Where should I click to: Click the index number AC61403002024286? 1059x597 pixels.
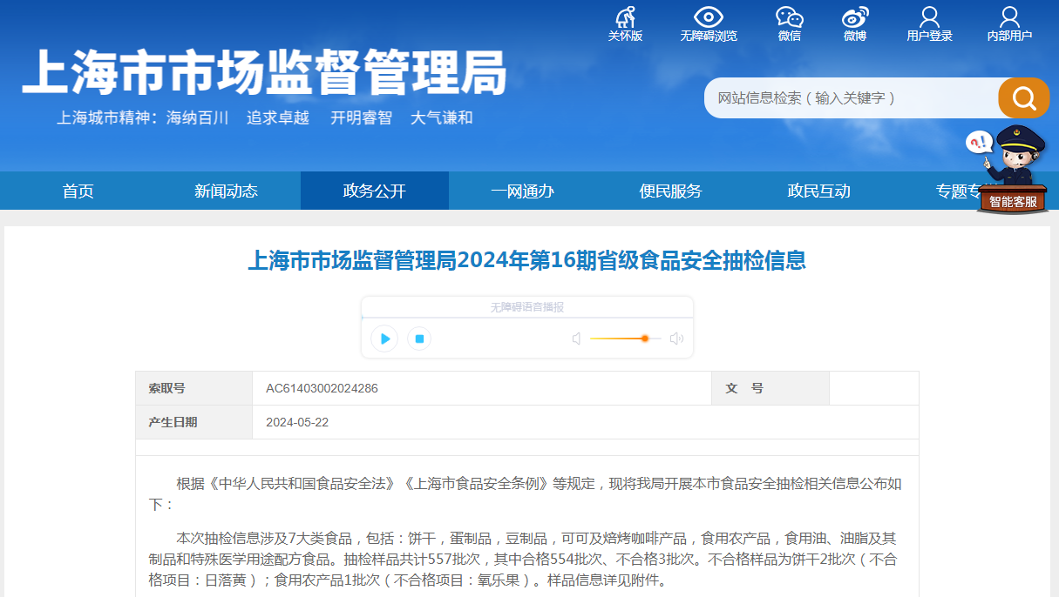(322, 388)
